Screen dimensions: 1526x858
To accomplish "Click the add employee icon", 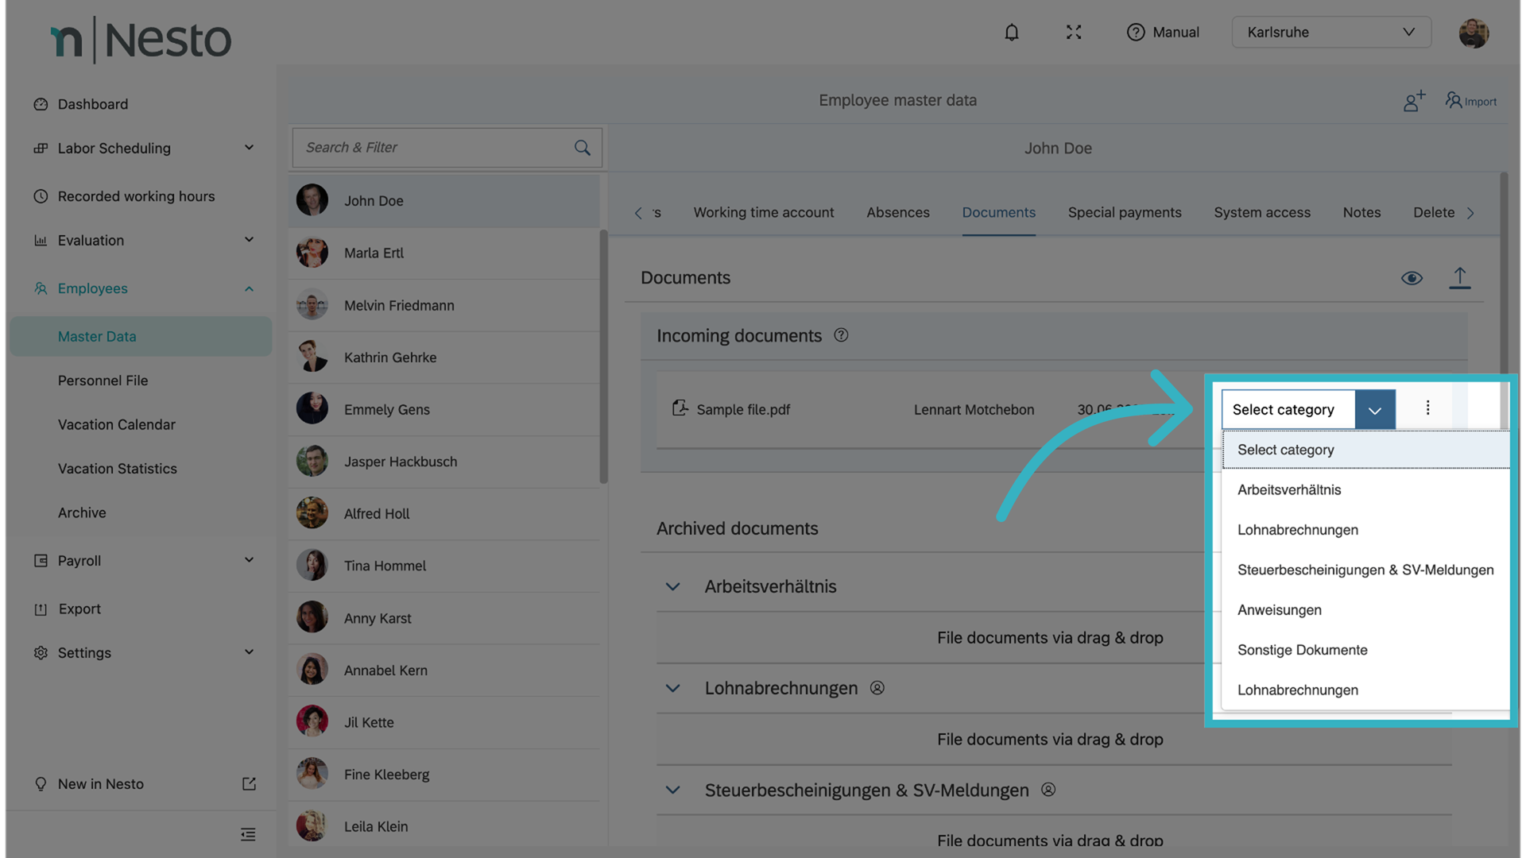I will pos(1413,101).
